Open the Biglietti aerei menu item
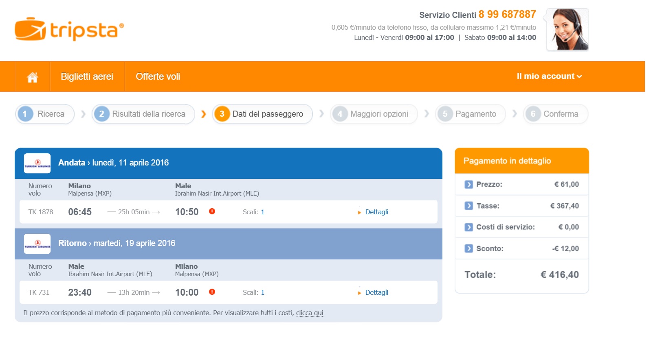The width and height of the screenshot is (651, 344). pyautogui.click(x=87, y=76)
